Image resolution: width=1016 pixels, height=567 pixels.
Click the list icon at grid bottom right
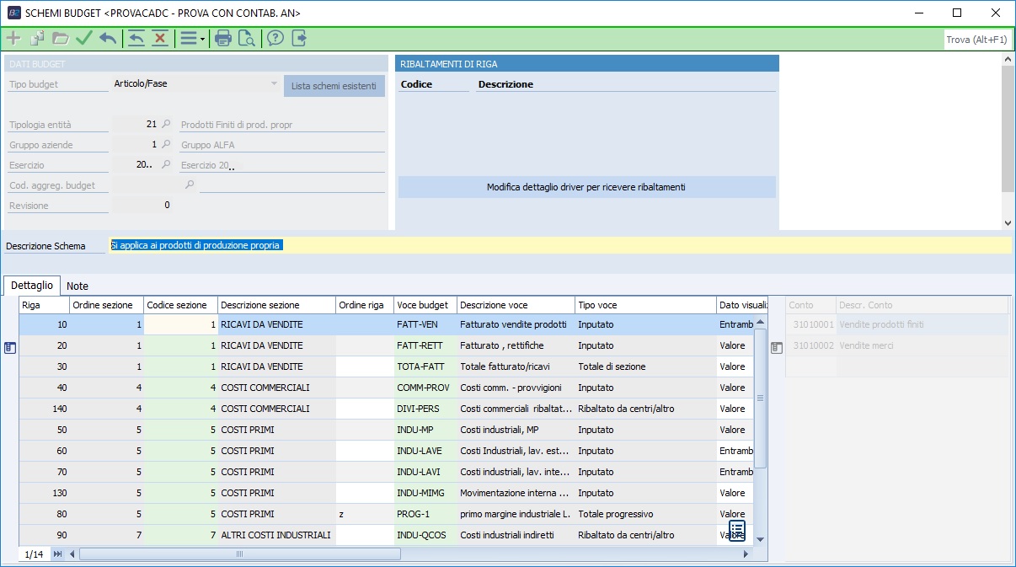coord(737,530)
